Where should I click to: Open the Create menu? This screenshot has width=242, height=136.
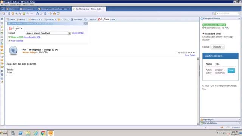click(13, 5)
